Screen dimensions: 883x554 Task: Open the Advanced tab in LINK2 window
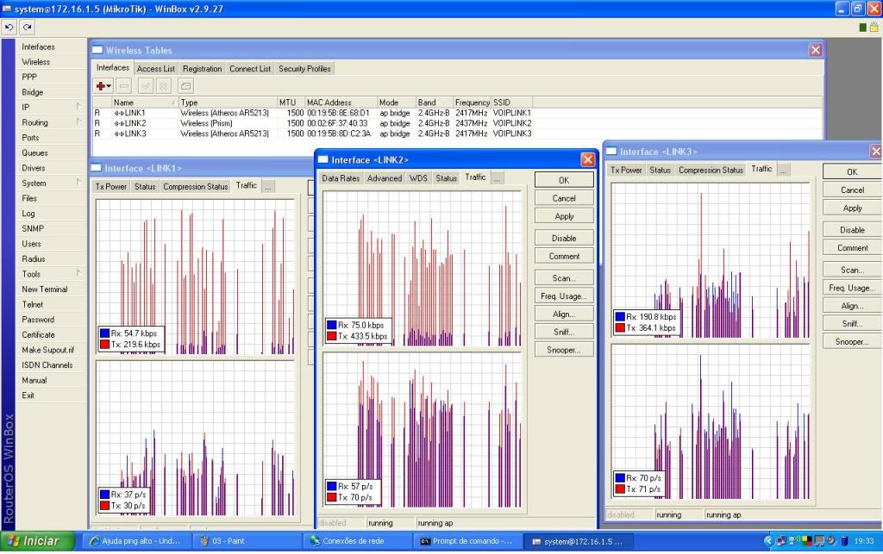pos(385,178)
